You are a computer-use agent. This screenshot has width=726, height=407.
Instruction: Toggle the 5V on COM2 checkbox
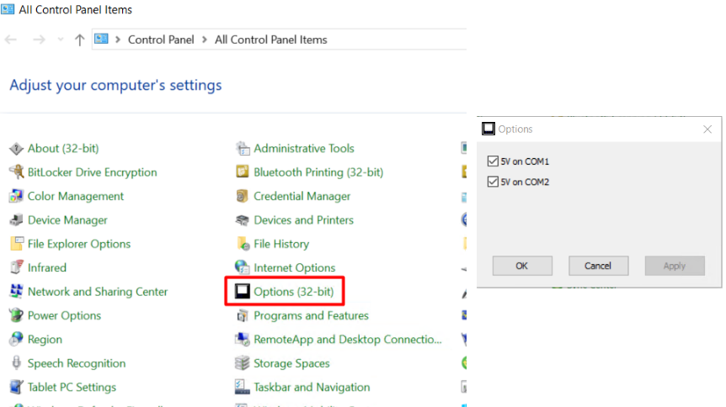(493, 182)
